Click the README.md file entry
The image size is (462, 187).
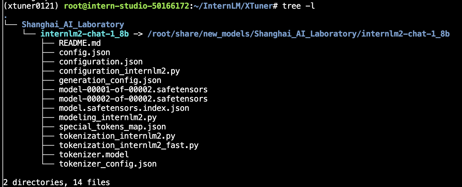coord(80,43)
